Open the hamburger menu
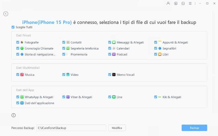This screenshot has height=136, width=218. pos(190,3)
